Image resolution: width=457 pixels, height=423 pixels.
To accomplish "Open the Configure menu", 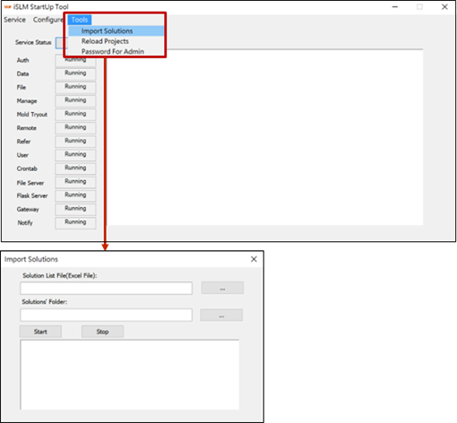I will 48,20.
